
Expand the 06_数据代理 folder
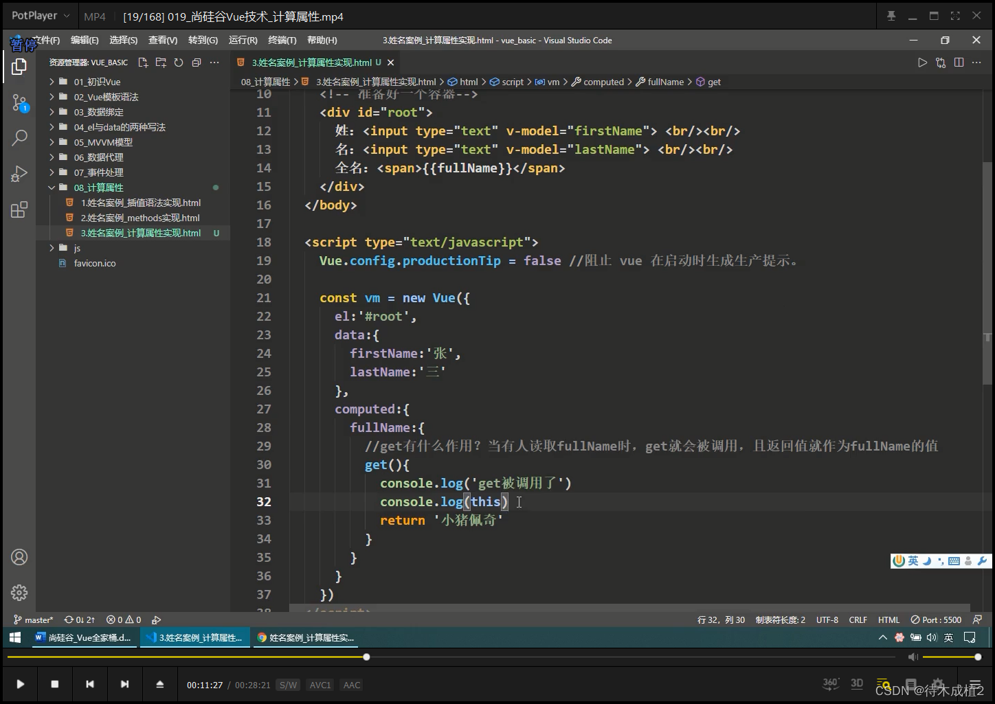click(x=132, y=157)
